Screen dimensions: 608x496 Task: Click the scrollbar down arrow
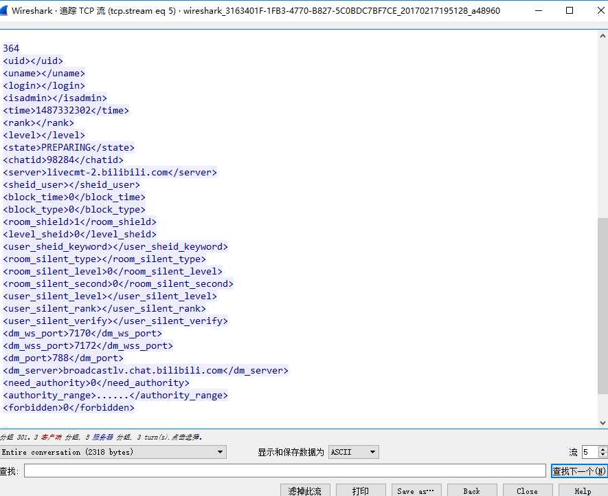pyautogui.click(x=603, y=422)
